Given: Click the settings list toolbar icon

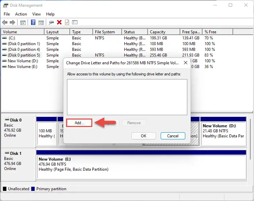Looking at the screenshot, I should click(75, 22).
